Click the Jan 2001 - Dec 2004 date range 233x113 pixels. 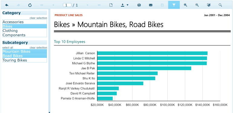217,15
